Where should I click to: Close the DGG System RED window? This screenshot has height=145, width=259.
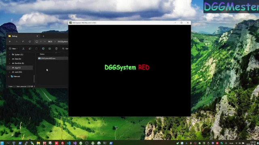click(x=188, y=23)
